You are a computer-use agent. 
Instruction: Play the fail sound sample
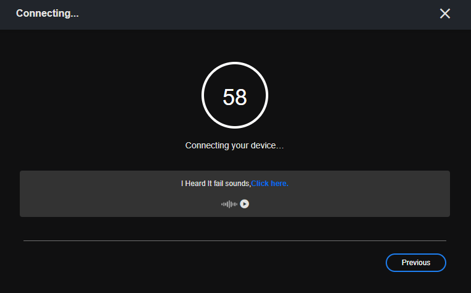click(x=245, y=204)
